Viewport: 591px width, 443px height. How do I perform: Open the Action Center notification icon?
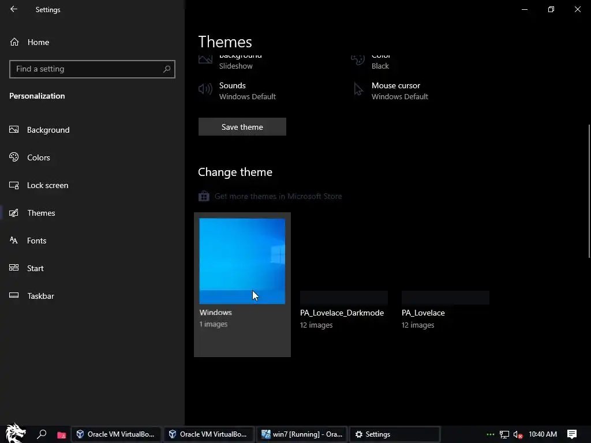[x=572, y=434]
